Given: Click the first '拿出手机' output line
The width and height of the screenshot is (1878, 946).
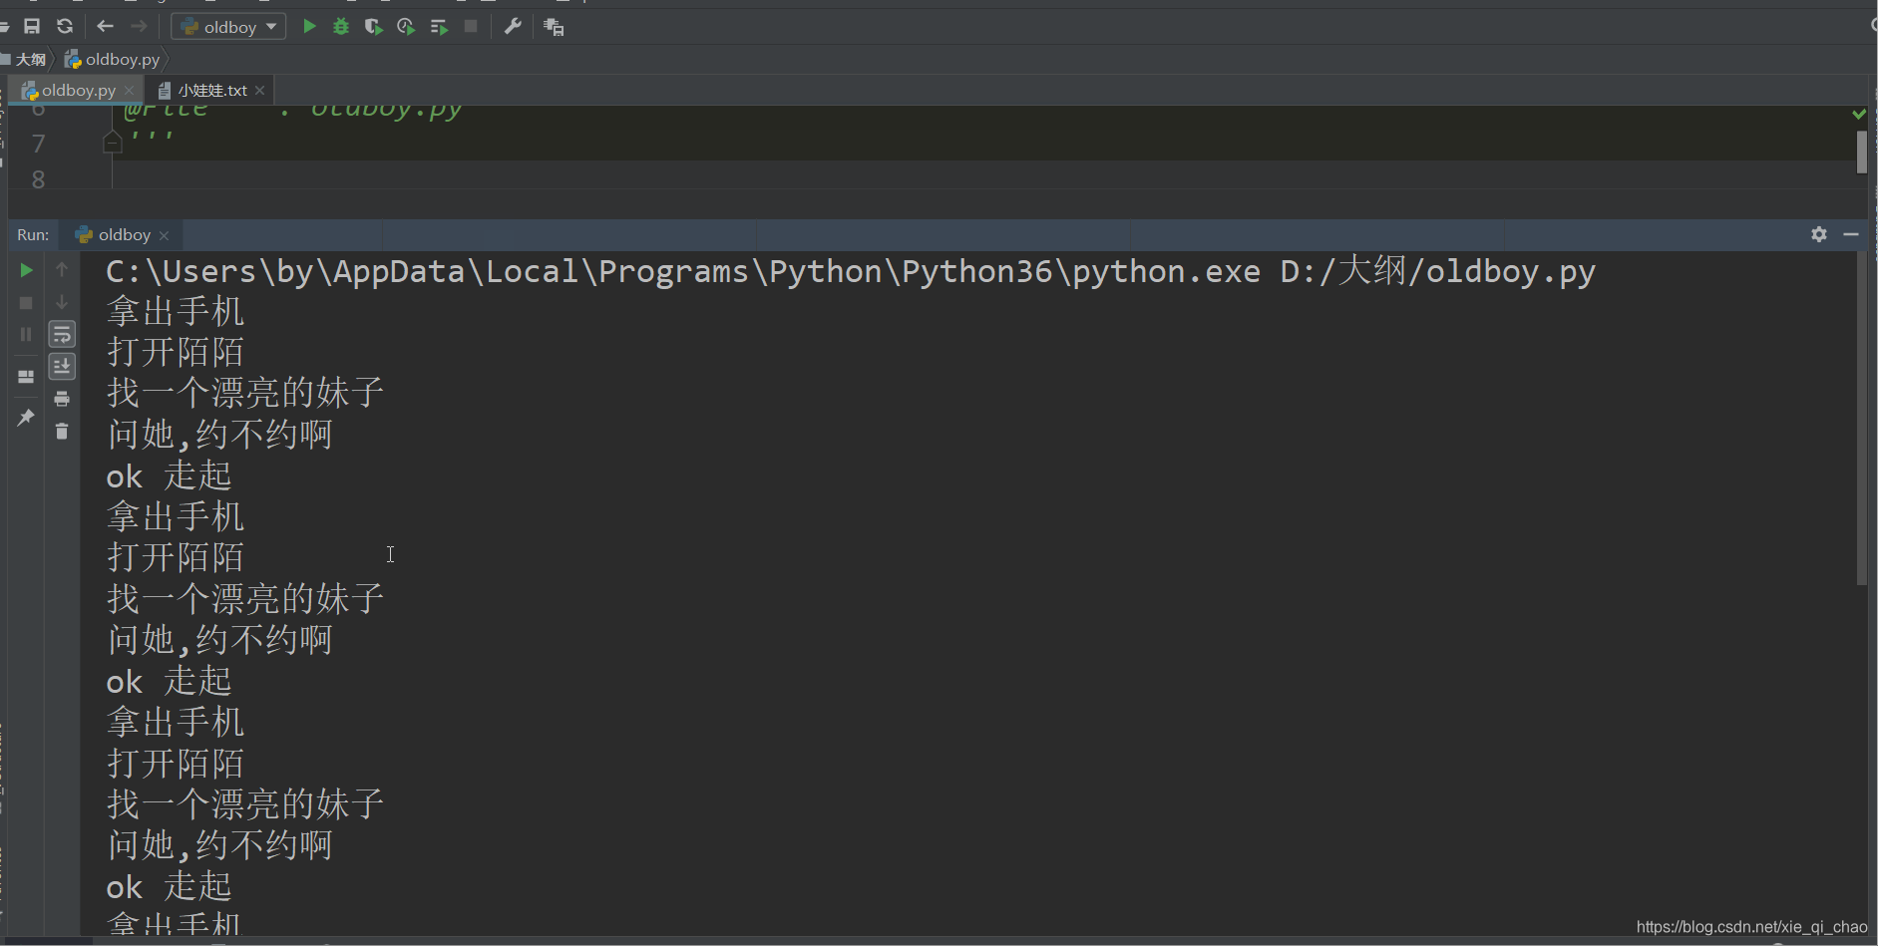Looking at the screenshot, I should pos(176,312).
